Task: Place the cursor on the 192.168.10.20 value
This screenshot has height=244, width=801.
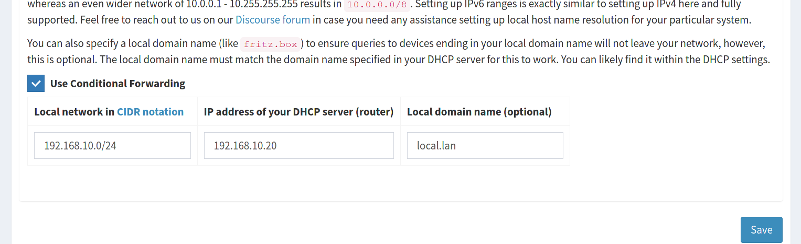Action: tap(245, 146)
